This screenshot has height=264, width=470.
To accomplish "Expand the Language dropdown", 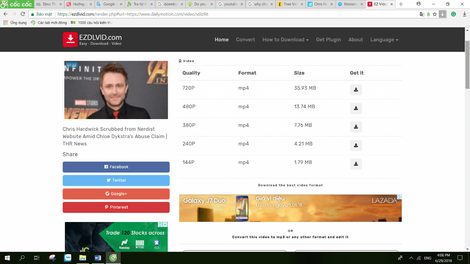I will click(384, 40).
